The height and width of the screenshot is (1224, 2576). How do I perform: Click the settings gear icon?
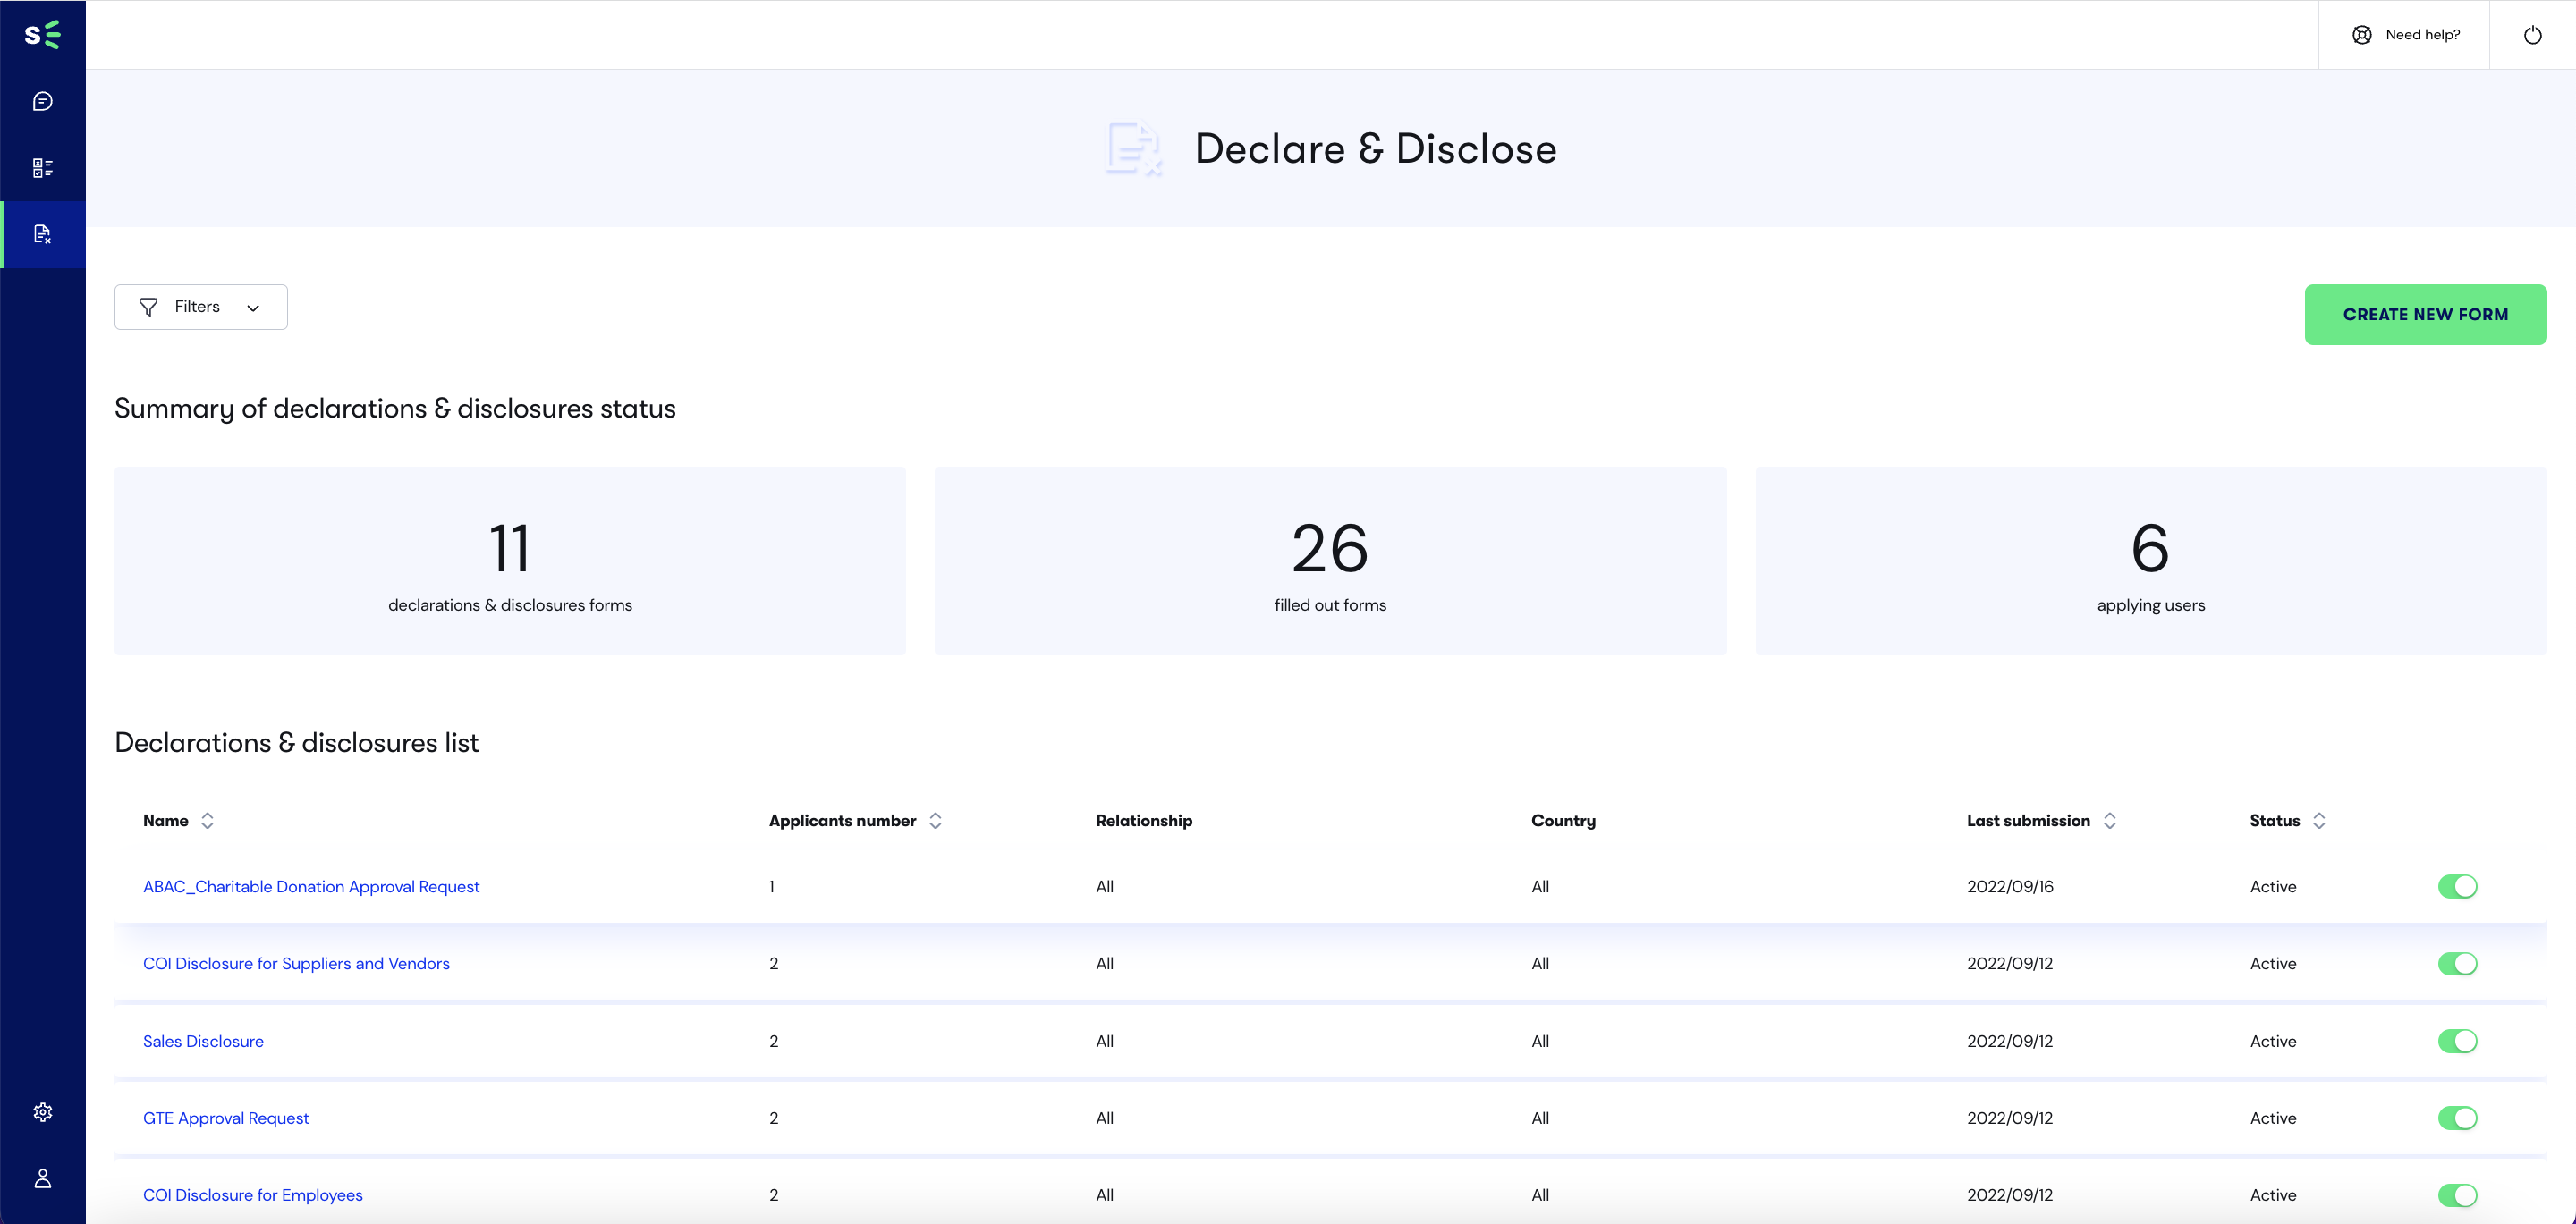pyautogui.click(x=43, y=1110)
